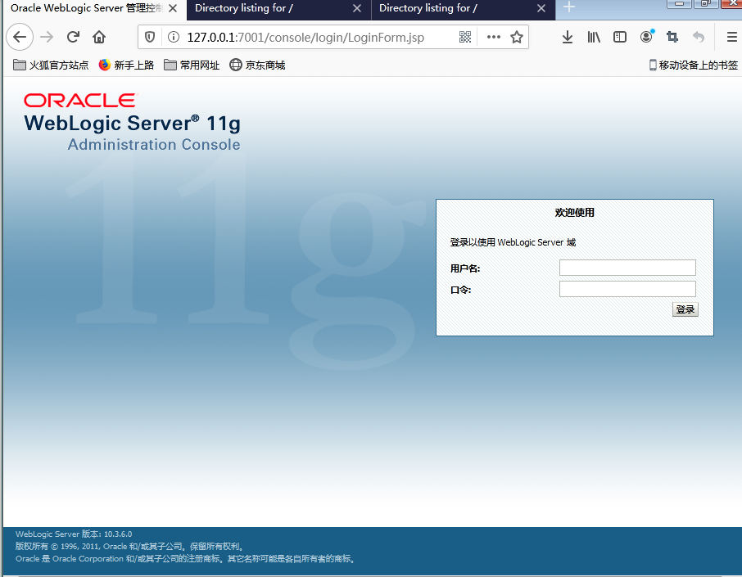Image resolution: width=742 pixels, height=577 pixels.
Task: Open the downloads panel
Action: [x=568, y=37]
